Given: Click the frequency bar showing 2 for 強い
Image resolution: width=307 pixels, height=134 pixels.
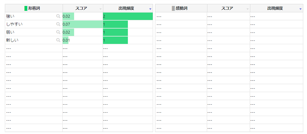Looking at the screenshot, I should tap(128, 16).
